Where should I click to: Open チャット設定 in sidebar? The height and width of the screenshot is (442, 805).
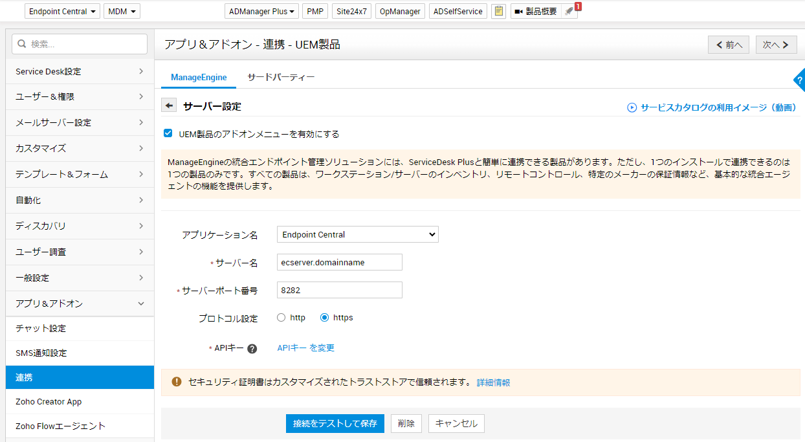pyautogui.click(x=80, y=329)
